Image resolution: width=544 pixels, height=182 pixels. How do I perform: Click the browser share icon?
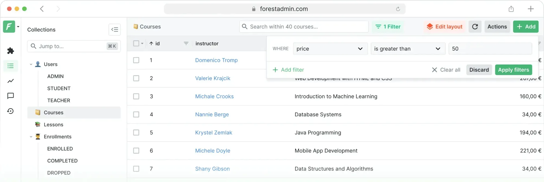point(511,9)
